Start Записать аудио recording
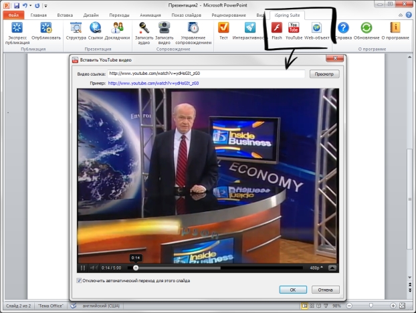The image size is (416, 313). click(144, 33)
